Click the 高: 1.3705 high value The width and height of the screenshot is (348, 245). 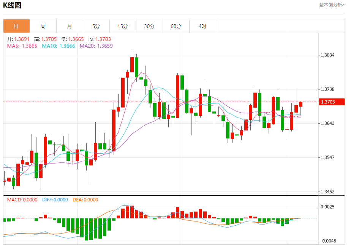[x=46, y=39]
